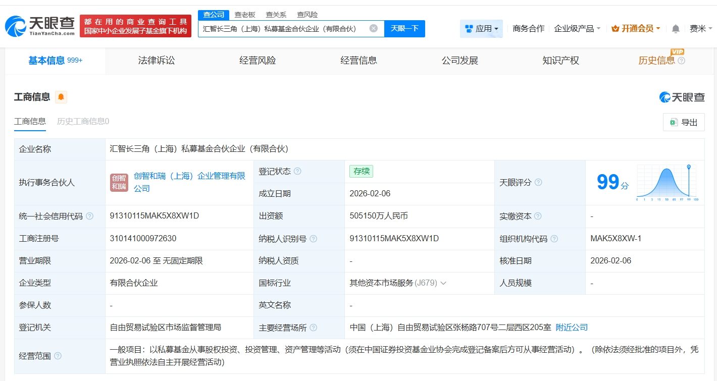717x381 pixels.
Task: Click help icon beside 统一社会信用代码
Action: [90, 216]
